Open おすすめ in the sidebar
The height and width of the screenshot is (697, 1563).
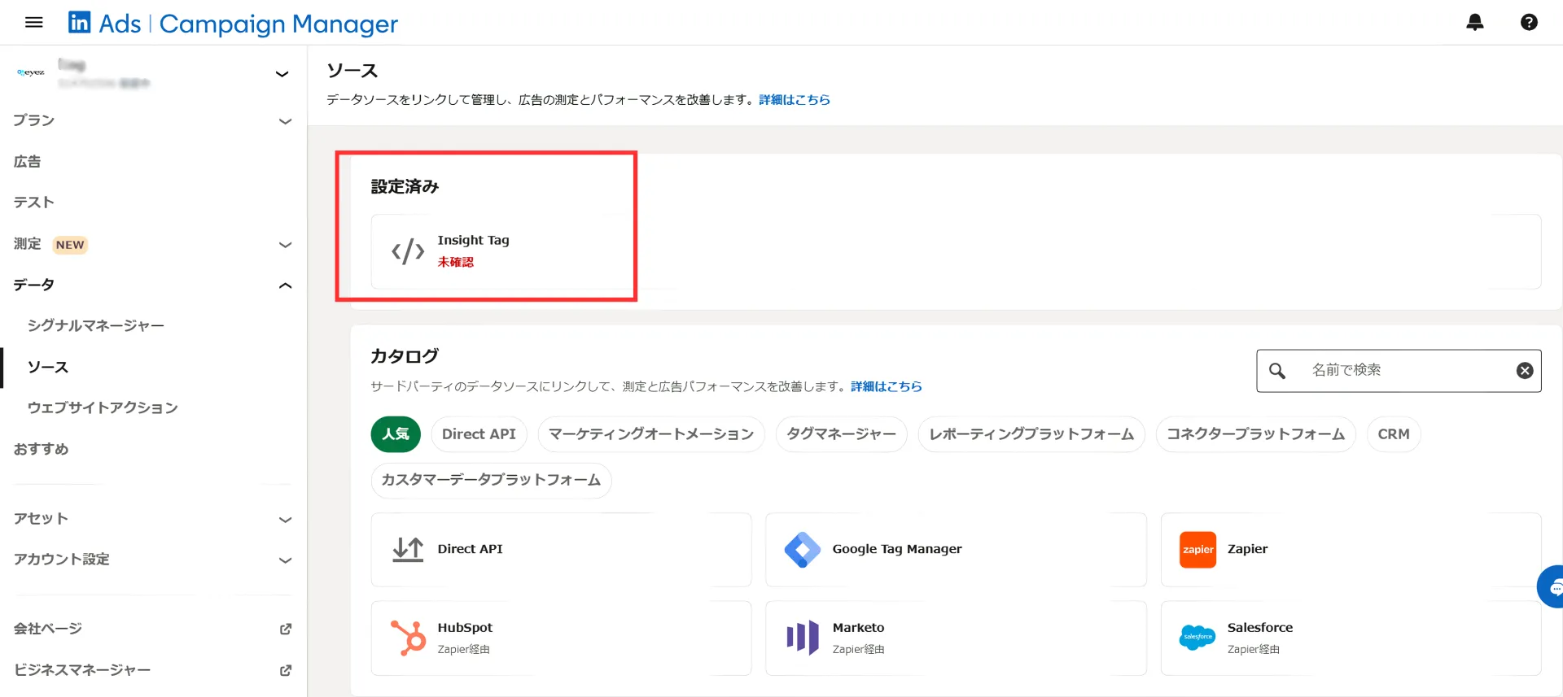41,449
